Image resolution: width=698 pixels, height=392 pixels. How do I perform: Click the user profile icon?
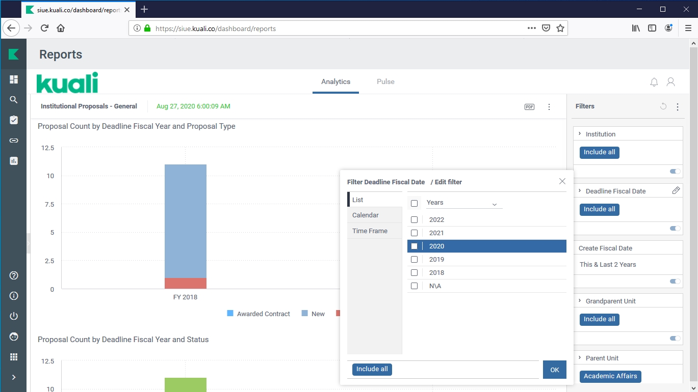click(671, 82)
